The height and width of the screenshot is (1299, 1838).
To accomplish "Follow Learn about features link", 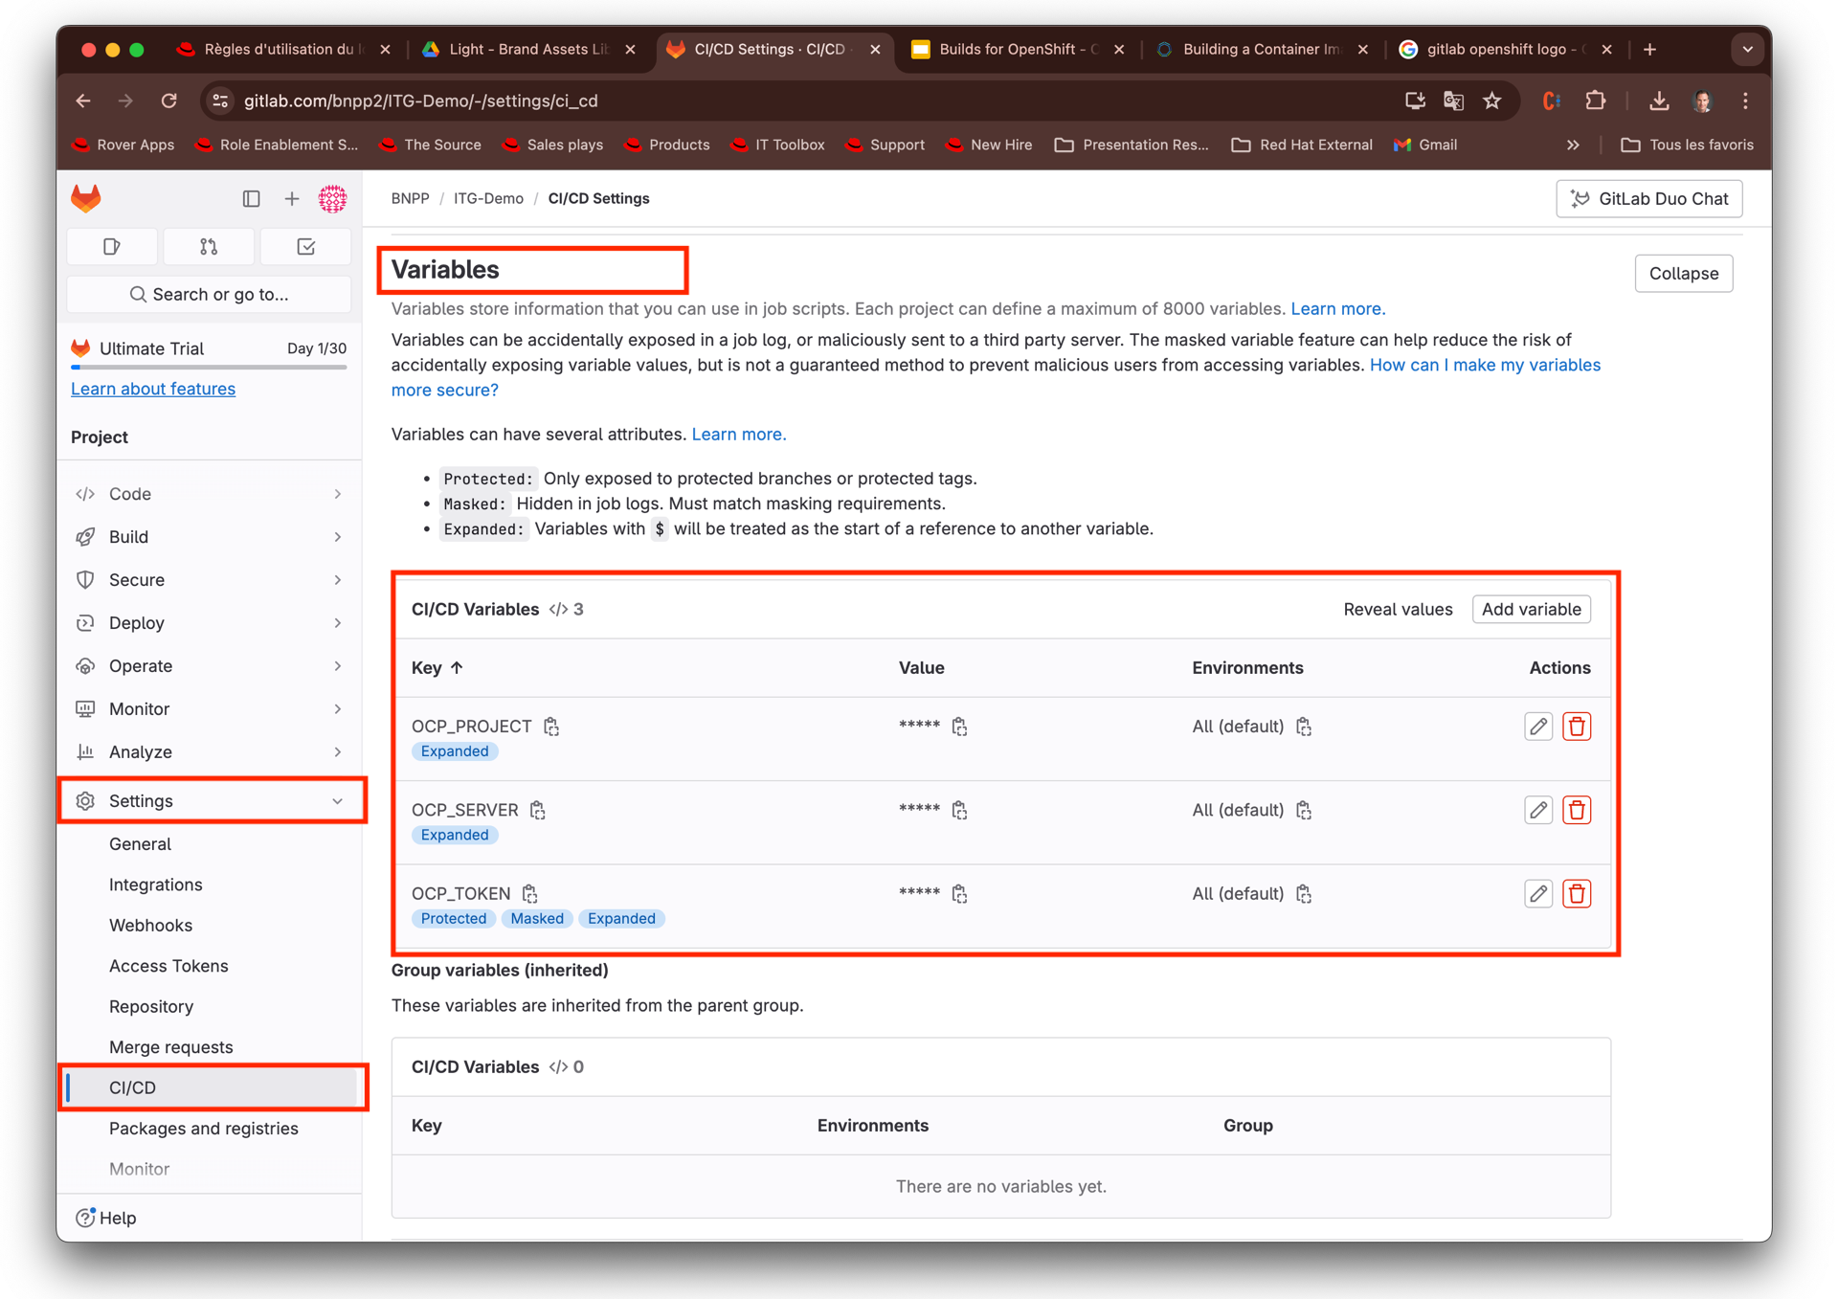I will coord(153,389).
